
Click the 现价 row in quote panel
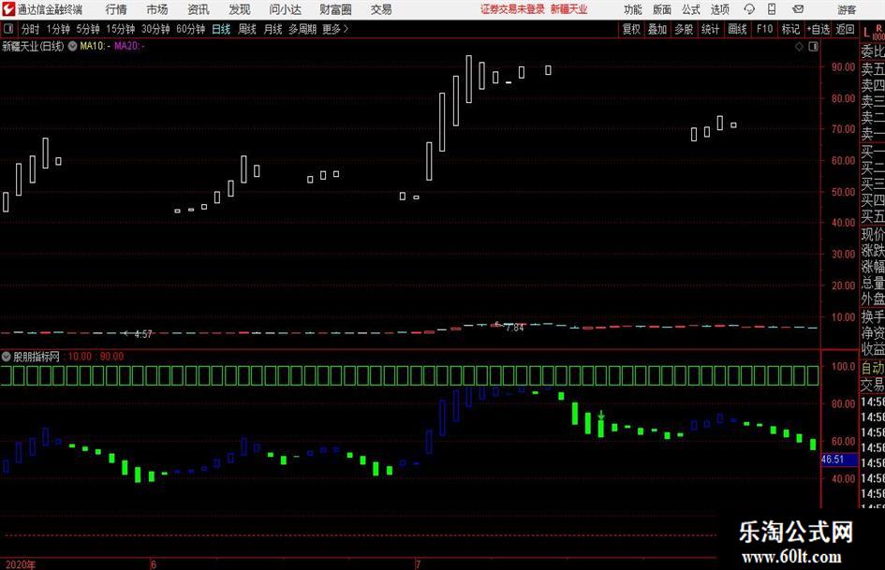click(x=873, y=234)
